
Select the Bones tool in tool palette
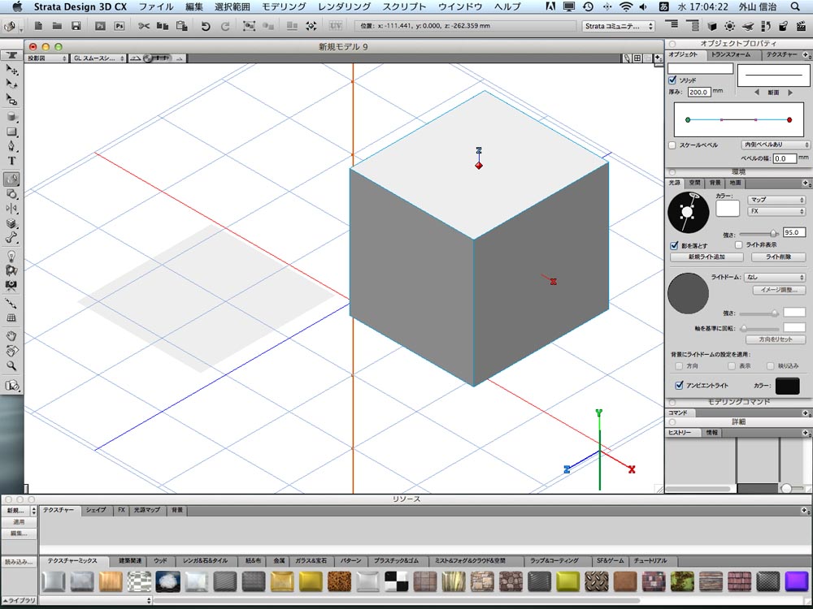point(11,238)
